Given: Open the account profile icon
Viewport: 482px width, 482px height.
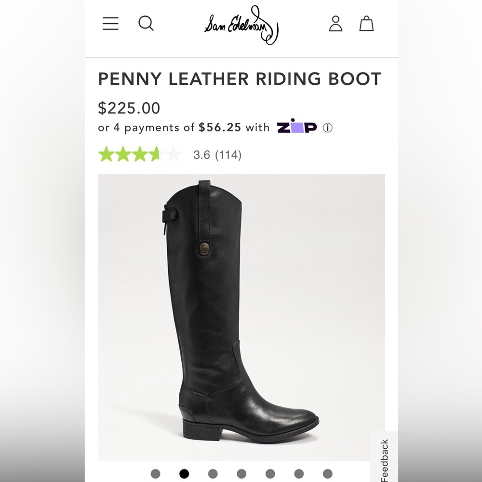Looking at the screenshot, I should coord(336,23).
